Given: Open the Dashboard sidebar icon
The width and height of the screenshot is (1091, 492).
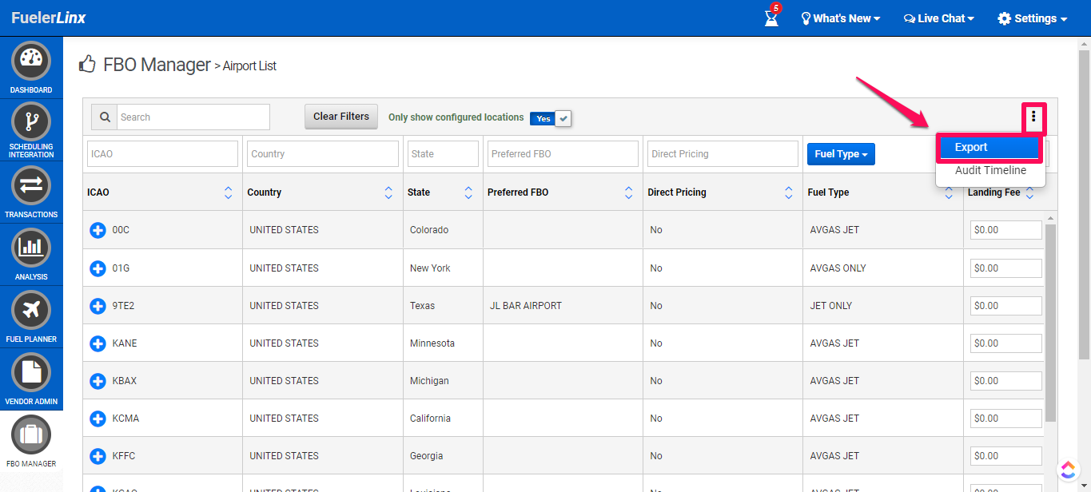Looking at the screenshot, I should point(31,61).
